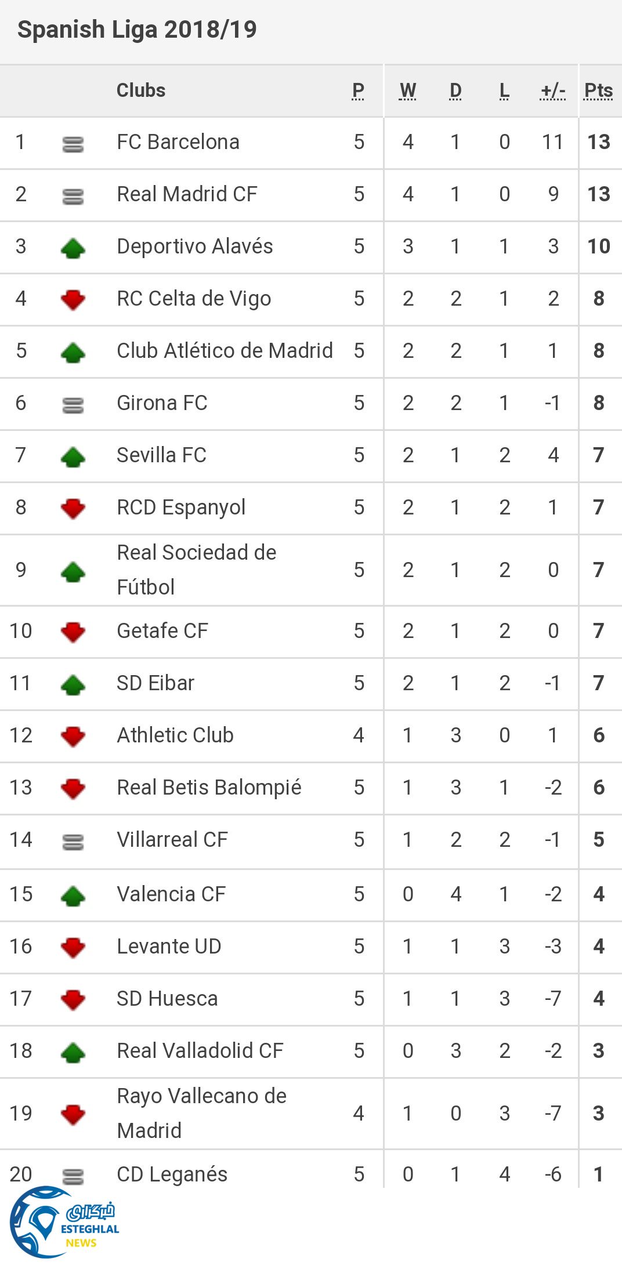Image resolution: width=622 pixels, height=1276 pixels.
Task: Click the red down arrow beside SD Huesca
Action: [73, 1000]
